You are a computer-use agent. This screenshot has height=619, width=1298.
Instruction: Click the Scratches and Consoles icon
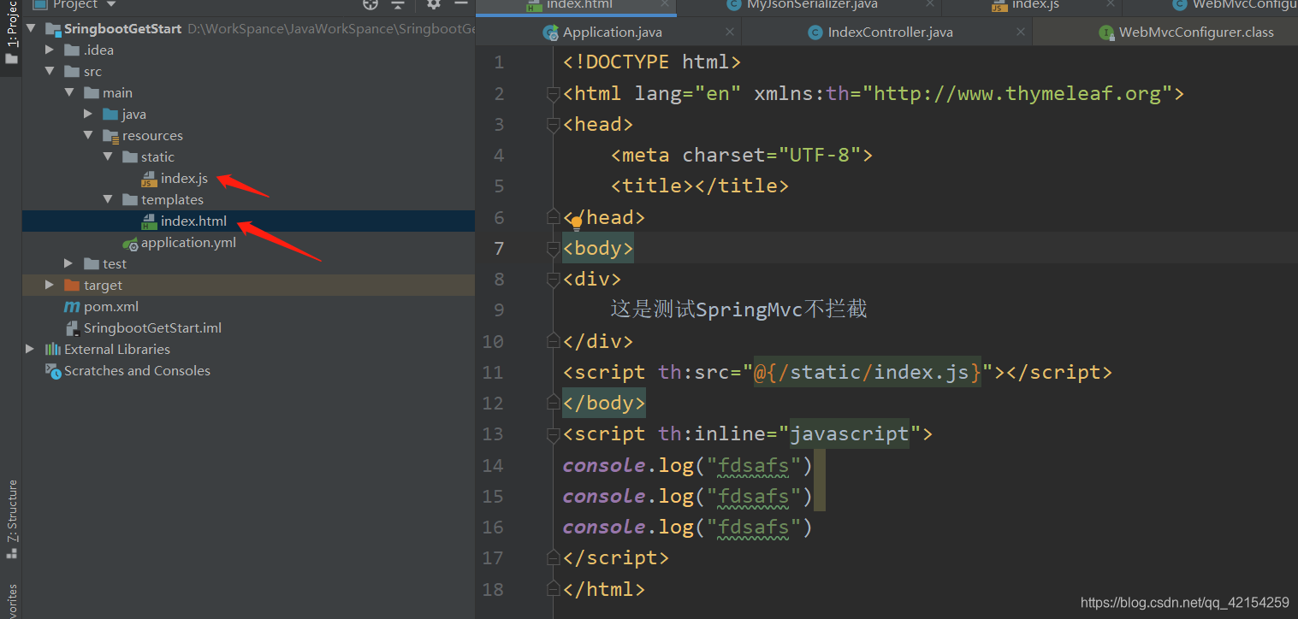[53, 371]
